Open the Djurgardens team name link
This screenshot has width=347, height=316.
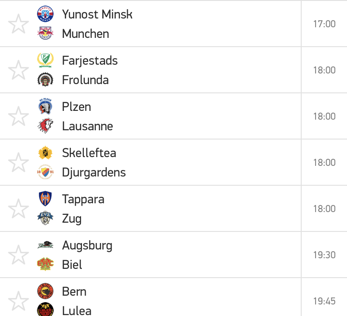[94, 172]
